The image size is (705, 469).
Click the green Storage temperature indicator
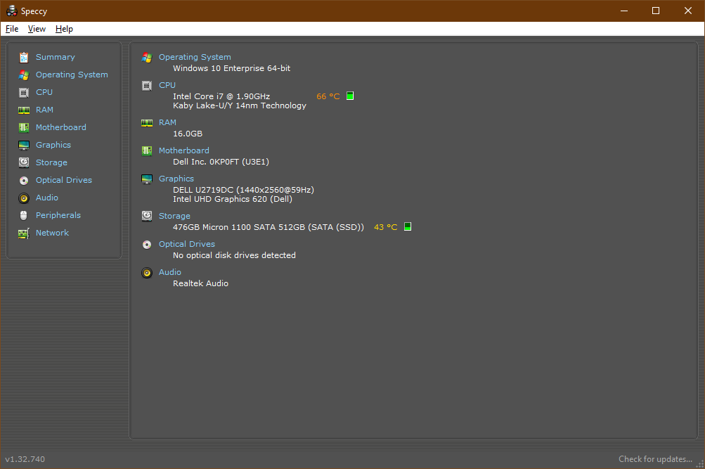pyautogui.click(x=408, y=227)
